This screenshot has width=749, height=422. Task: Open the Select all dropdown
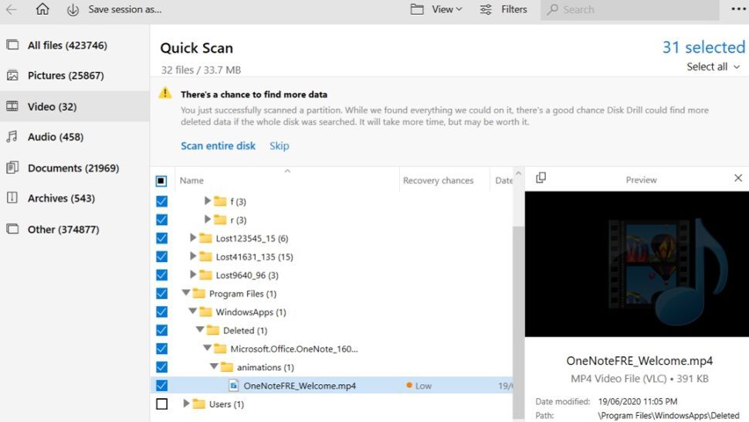[x=713, y=67]
